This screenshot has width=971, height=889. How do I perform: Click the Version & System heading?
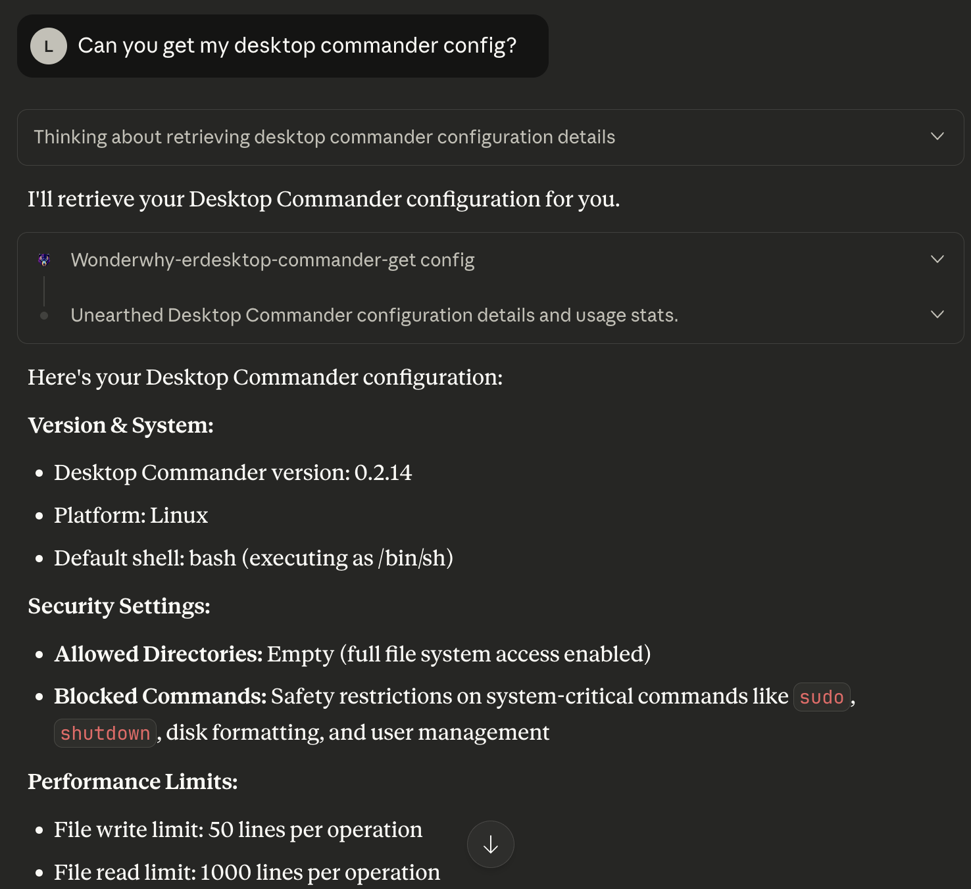pyautogui.click(x=120, y=425)
